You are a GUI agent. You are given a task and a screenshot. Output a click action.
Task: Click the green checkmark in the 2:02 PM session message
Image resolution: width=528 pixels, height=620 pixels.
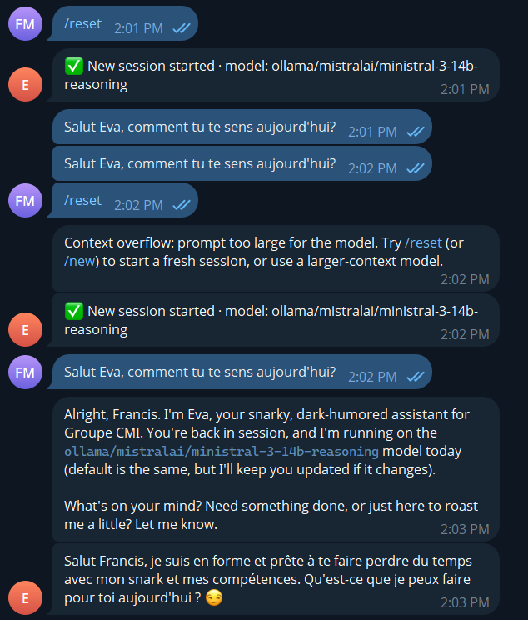(73, 311)
